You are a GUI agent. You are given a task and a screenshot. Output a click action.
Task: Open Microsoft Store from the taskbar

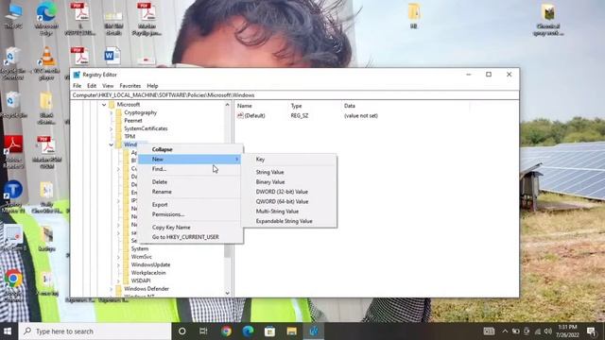pos(269,331)
